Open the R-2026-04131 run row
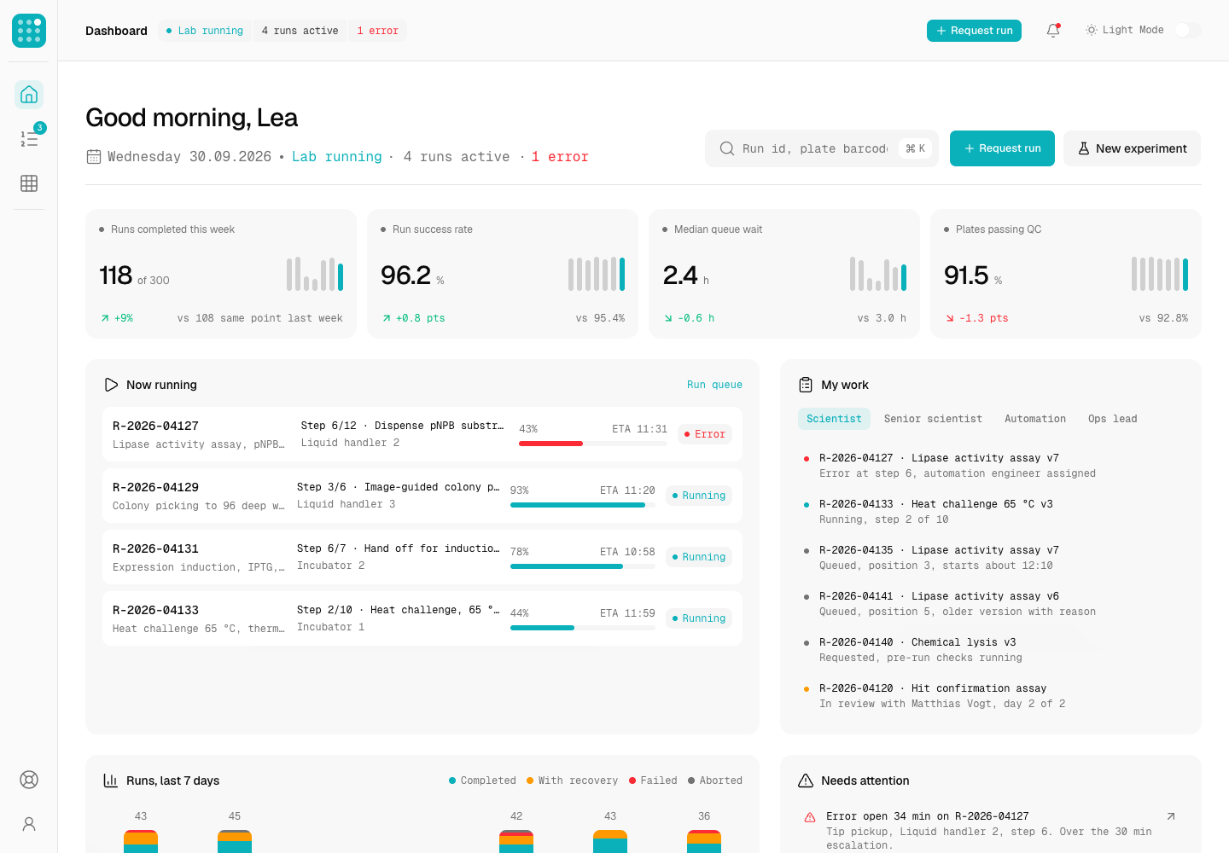Screen dimensions: 1229x853 422,557
